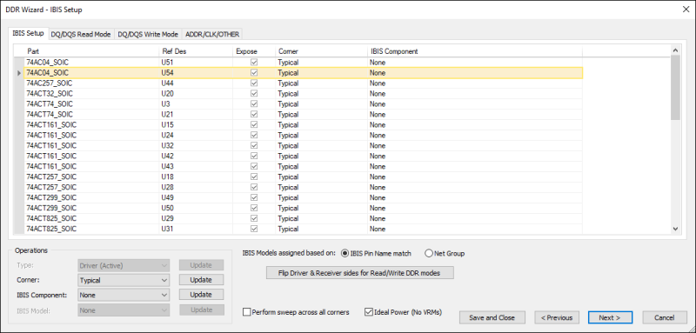Image resolution: width=696 pixels, height=333 pixels.
Task: Click the IBIS Component column header
Action: pyautogui.click(x=474, y=51)
